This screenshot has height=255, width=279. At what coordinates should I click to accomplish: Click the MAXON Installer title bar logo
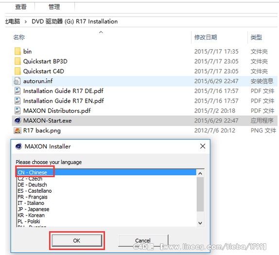coord(18,146)
